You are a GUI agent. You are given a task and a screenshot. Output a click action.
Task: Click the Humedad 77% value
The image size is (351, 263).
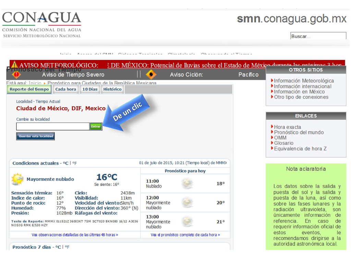[61, 208]
